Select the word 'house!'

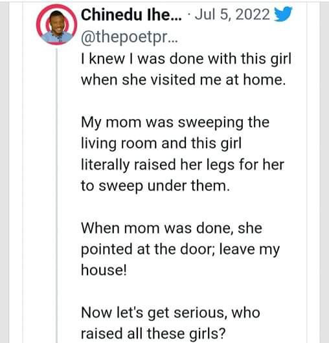click(104, 270)
